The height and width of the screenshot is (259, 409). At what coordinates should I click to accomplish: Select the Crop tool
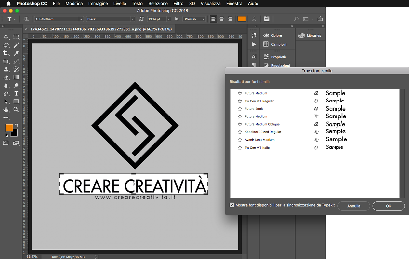click(x=6, y=53)
